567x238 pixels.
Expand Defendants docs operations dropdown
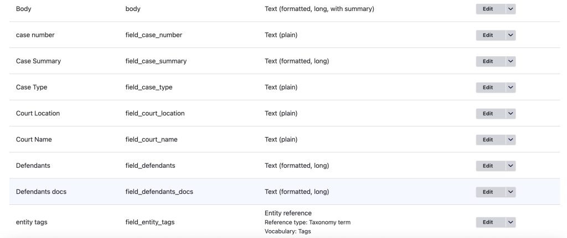click(x=511, y=192)
